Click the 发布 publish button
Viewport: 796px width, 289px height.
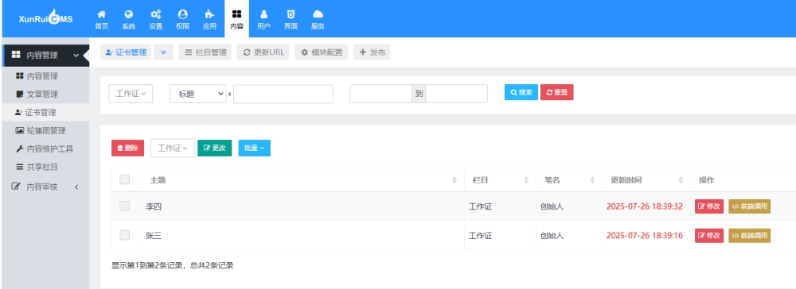click(x=372, y=52)
